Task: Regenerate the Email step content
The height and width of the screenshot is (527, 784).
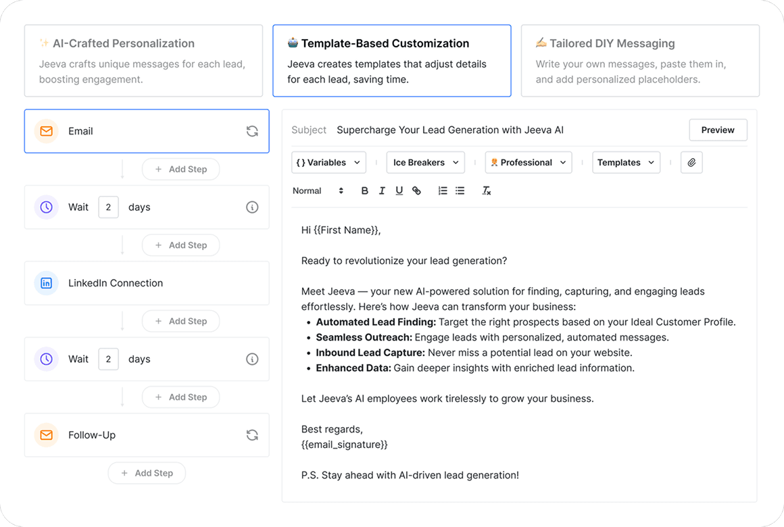Action: [x=252, y=131]
